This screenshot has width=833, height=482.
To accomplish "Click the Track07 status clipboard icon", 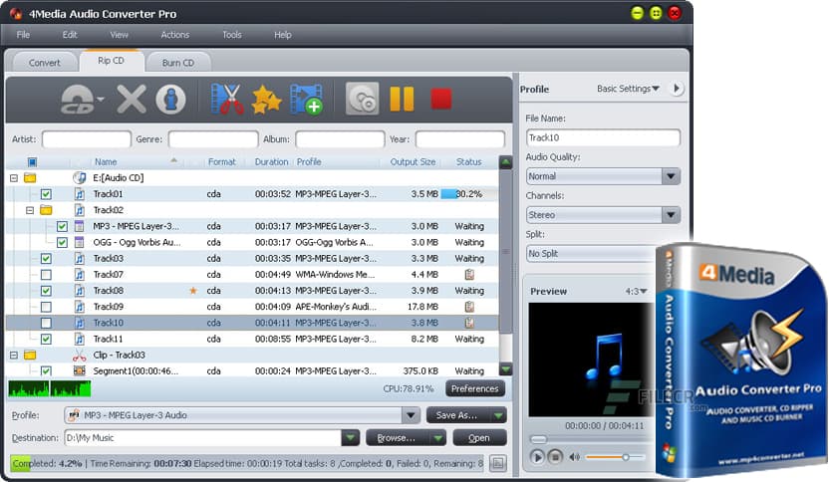I will point(469,275).
